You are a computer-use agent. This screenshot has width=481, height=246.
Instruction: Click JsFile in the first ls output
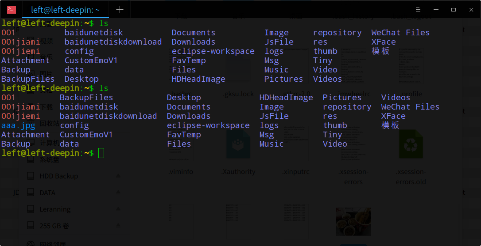pos(279,42)
